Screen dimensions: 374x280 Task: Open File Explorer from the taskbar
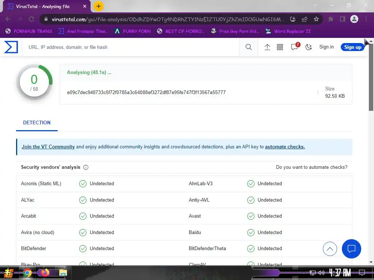(x=63, y=273)
